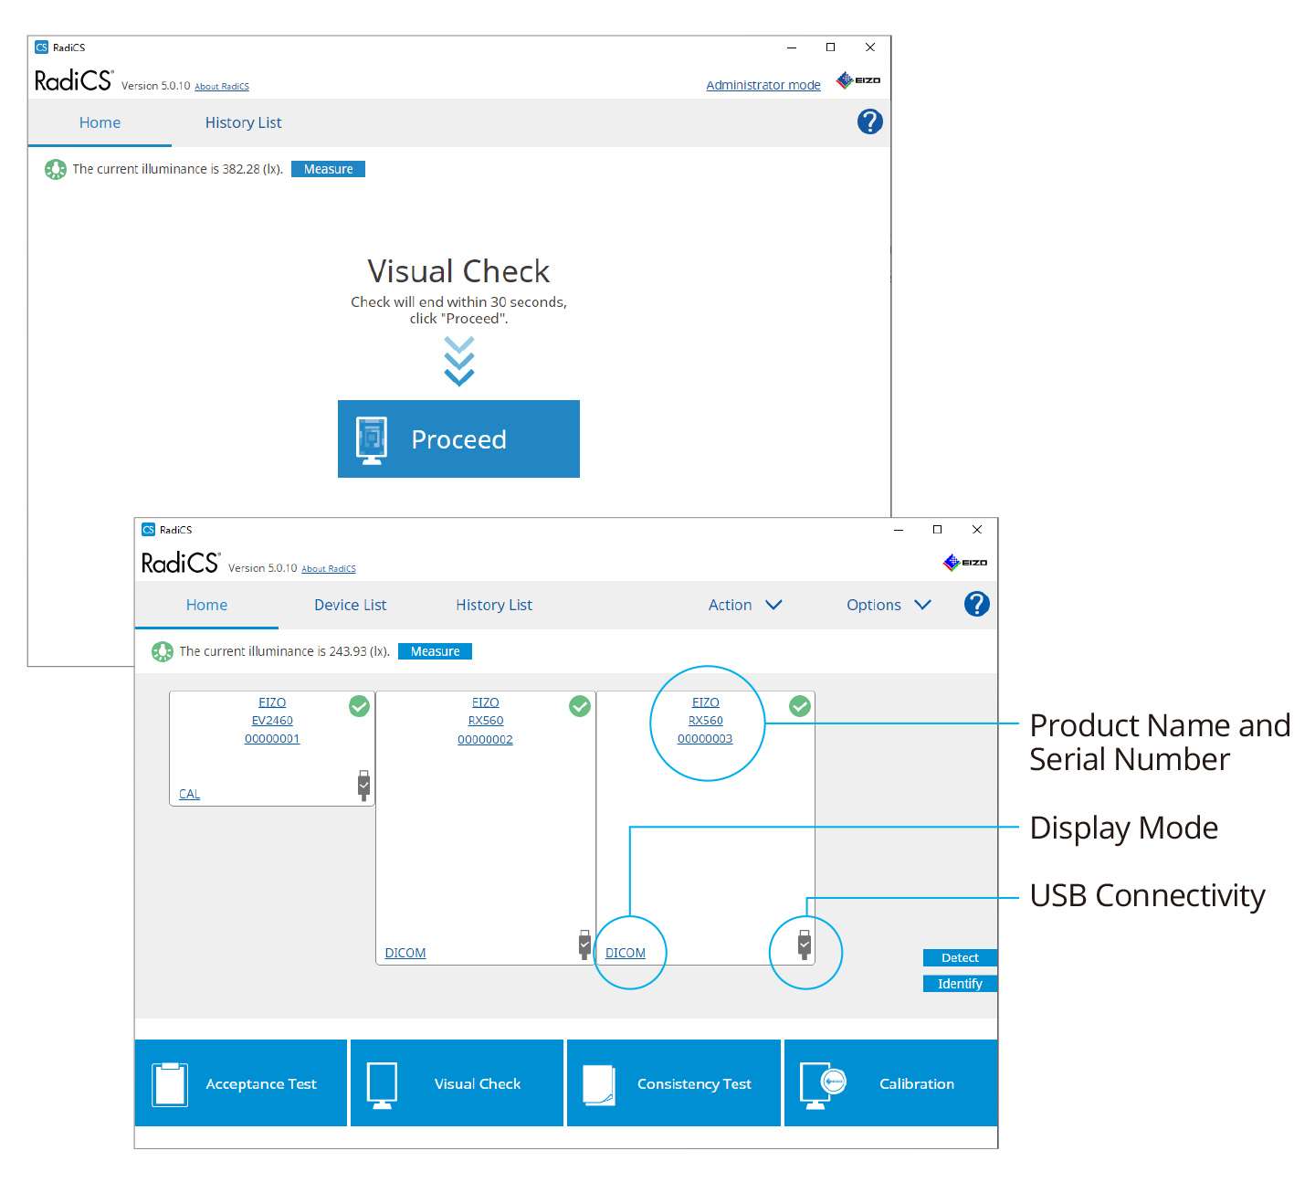Image resolution: width=1315 pixels, height=1193 pixels.
Task: Click USB connectivity icon on 00000002 monitor
Action: 584,945
